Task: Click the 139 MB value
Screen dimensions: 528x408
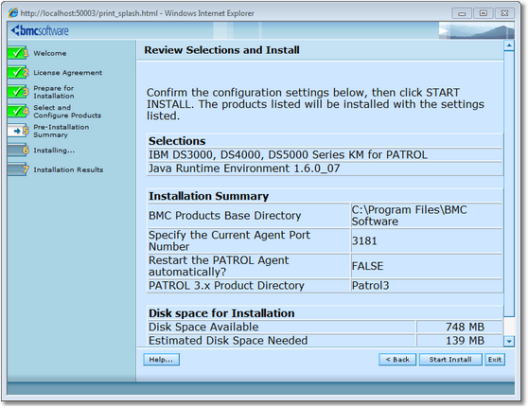Action: [465, 341]
